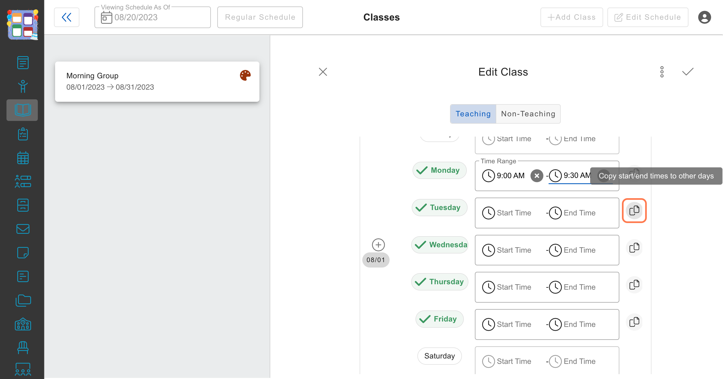
Task: Open the school building icon in the sidebar
Action: pos(23,324)
